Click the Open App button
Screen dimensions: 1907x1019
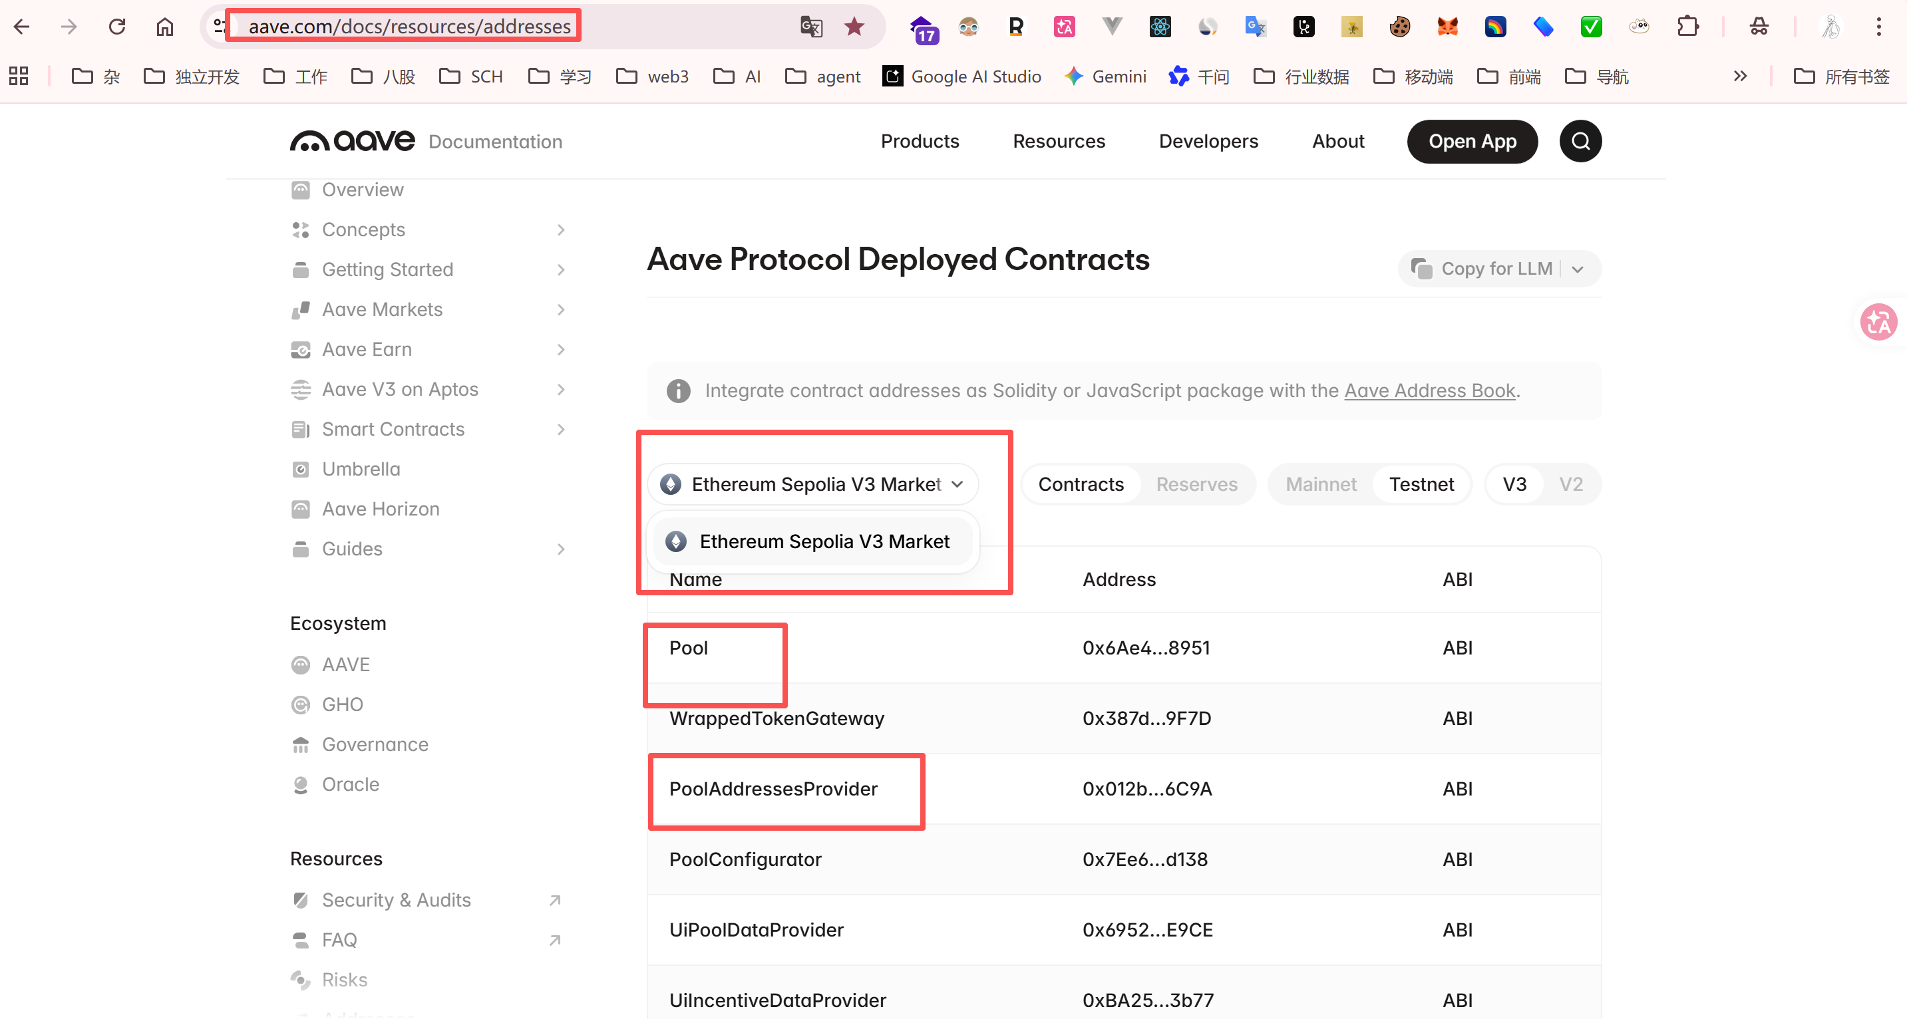coord(1472,141)
